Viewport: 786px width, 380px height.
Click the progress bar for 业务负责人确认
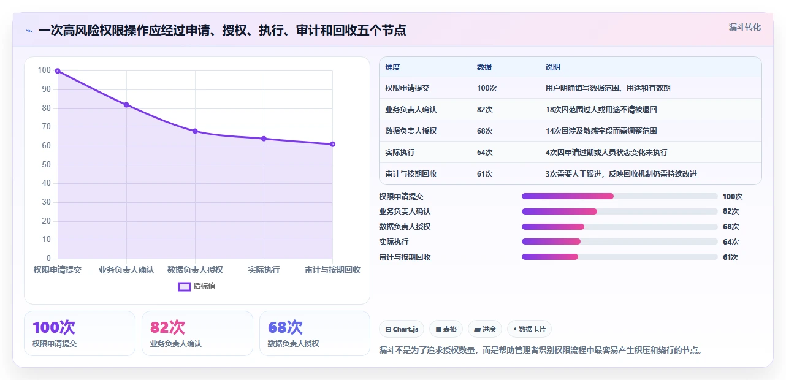coord(619,211)
